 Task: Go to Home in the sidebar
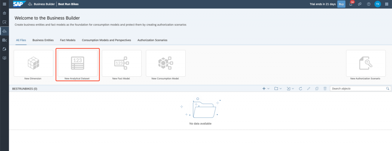(4, 13)
